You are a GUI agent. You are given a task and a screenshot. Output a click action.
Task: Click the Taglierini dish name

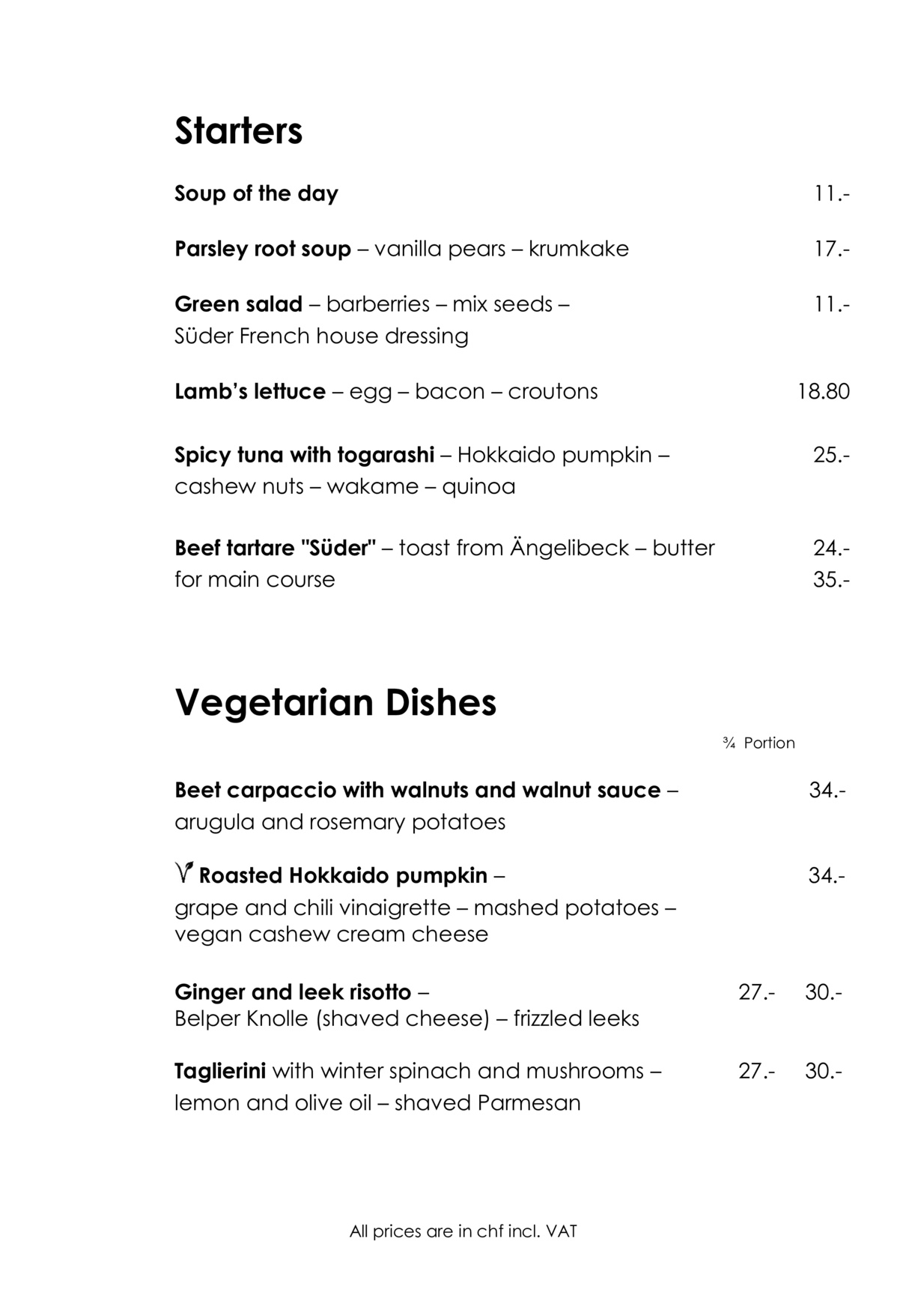click(x=220, y=1071)
